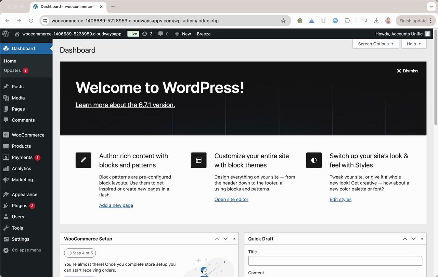Screen dimensions: 438x277
Task: Click the 'Add a new page' link
Action: (116, 205)
